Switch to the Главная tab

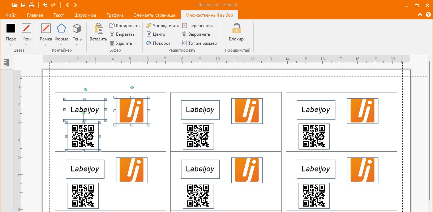35,15
